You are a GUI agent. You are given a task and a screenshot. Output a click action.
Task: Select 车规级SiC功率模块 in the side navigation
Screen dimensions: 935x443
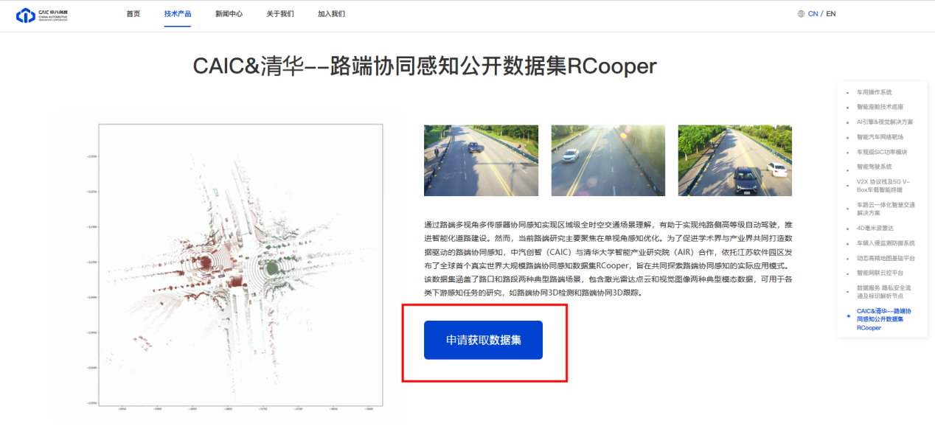[882, 152]
